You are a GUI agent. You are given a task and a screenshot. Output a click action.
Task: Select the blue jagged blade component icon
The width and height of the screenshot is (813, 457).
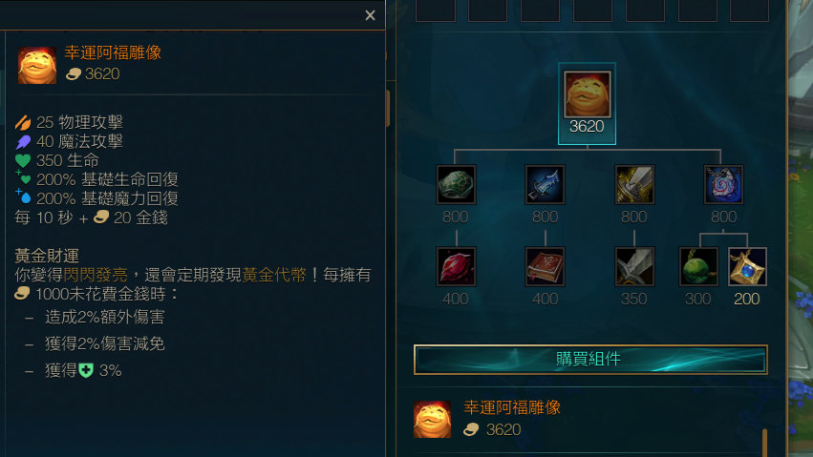tap(545, 185)
